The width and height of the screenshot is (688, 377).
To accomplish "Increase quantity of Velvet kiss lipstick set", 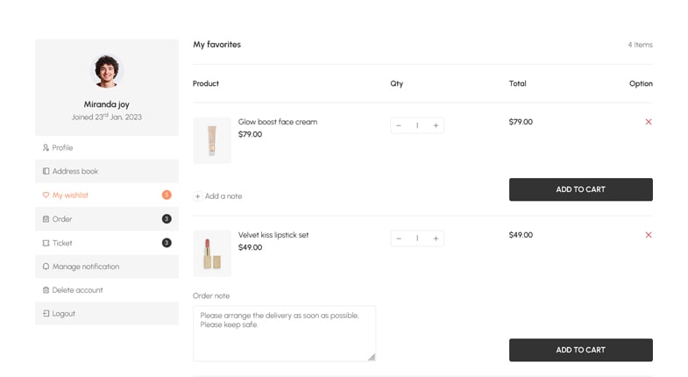I will click(436, 238).
